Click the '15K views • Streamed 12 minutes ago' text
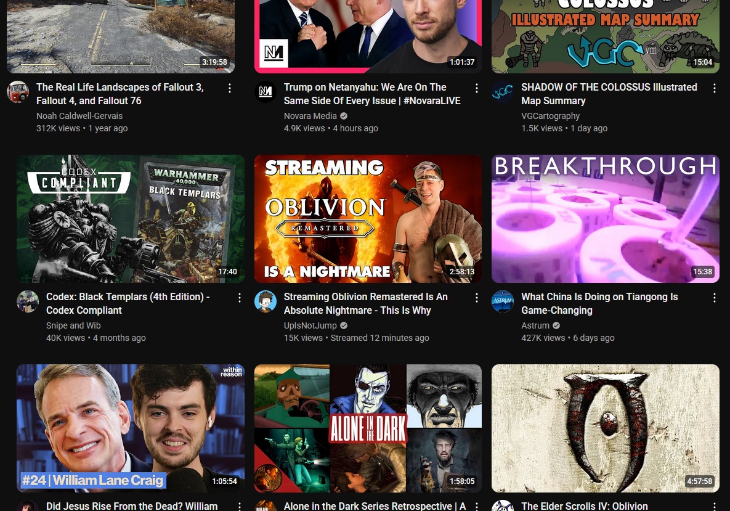This screenshot has width=730, height=511. [x=357, y=338]
